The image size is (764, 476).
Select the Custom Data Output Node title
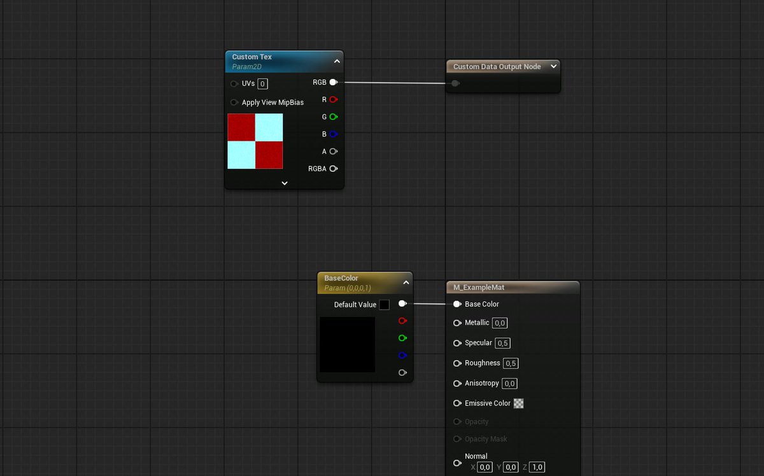click(x=497, y=66)
